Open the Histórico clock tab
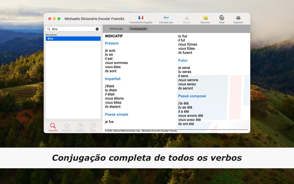The height and width of the screenshot is (184, 294). (80, 127)
